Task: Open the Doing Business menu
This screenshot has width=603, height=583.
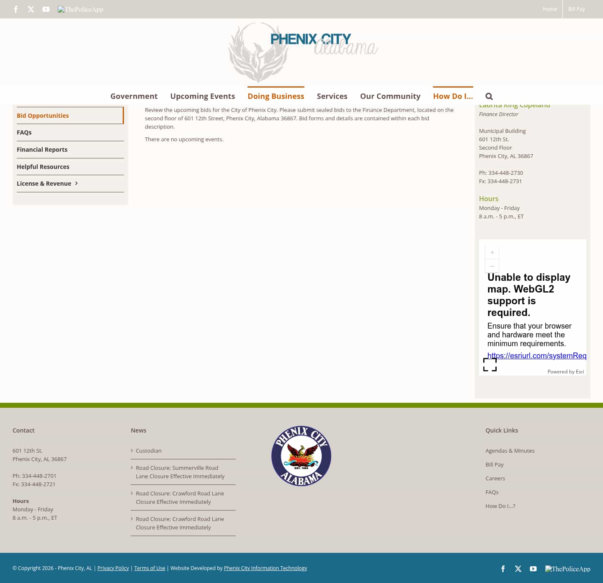Action: click(x=276, y=96)
